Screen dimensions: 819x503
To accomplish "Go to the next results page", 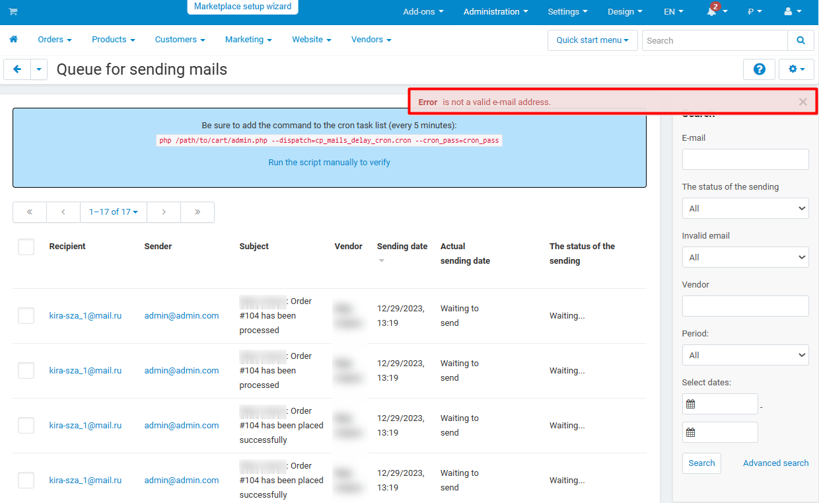I will point(164,212).
